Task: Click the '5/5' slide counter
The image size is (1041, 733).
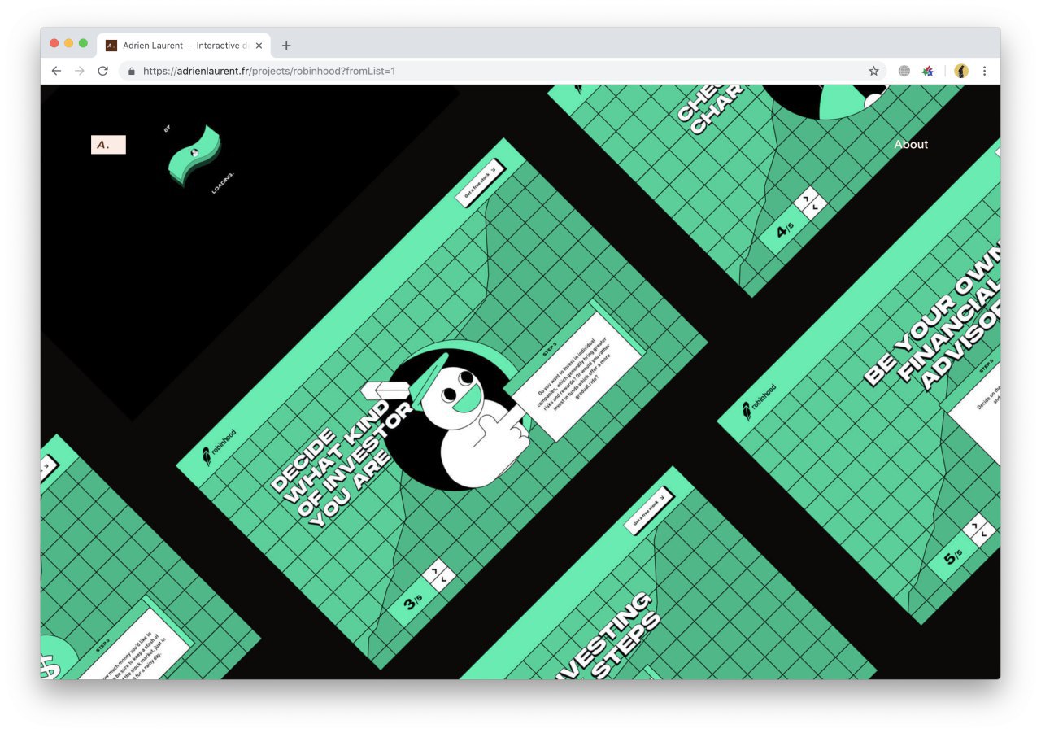Action: (x=952, y=558)
